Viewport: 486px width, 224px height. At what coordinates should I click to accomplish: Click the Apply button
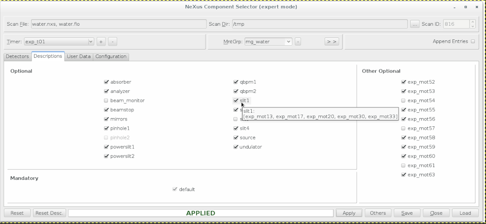pos(349,213)
